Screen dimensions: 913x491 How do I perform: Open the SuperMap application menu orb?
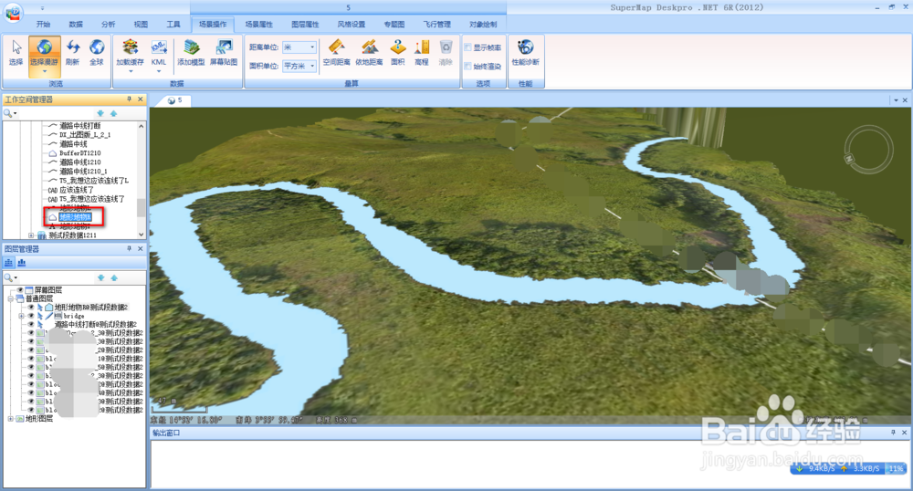(x=13, y=12)
